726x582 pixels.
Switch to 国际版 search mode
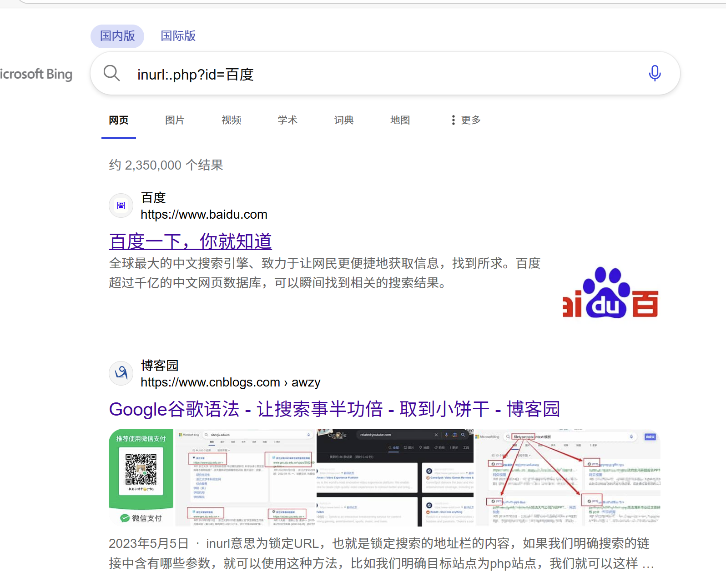click(x=178, y=36)
